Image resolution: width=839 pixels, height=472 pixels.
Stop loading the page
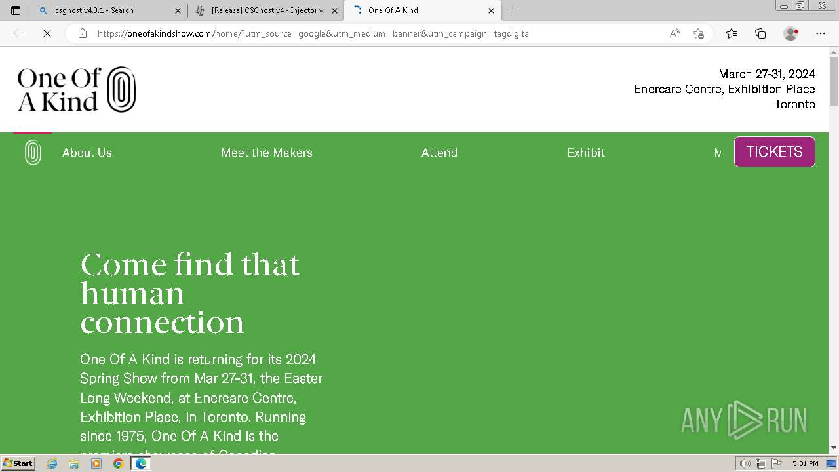tap(47, 33)
